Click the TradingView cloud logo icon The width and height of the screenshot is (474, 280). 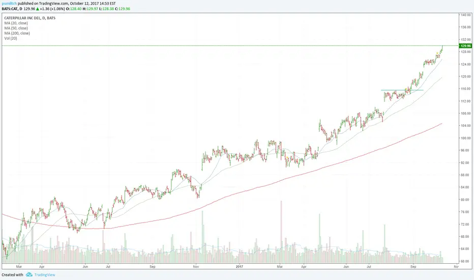[29, 274]
